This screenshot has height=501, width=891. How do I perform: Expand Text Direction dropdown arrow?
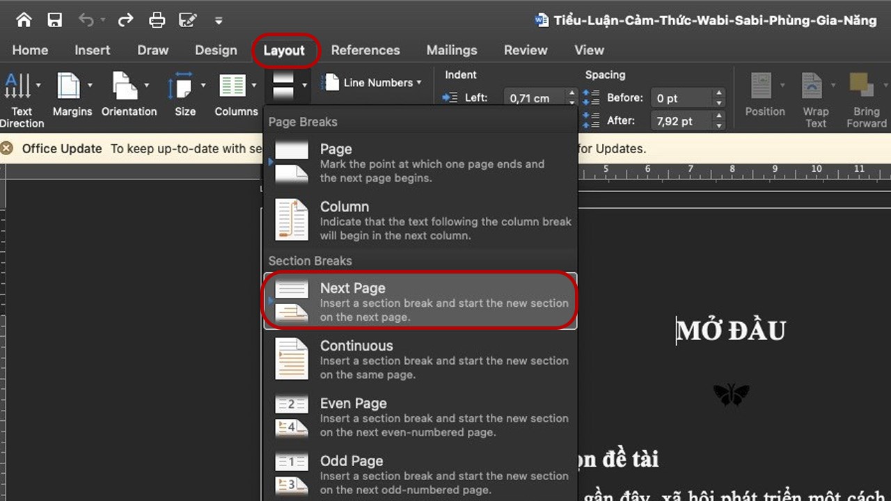tap(38, 86)
